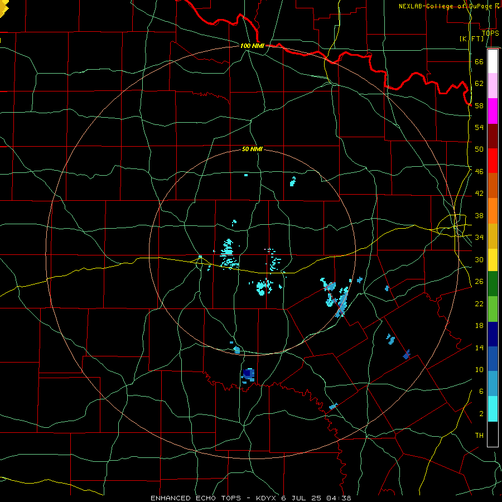Viewport: 502px width, 502px height.
Task: Click the "46" legend value
Action: click(x=479, y=172)
